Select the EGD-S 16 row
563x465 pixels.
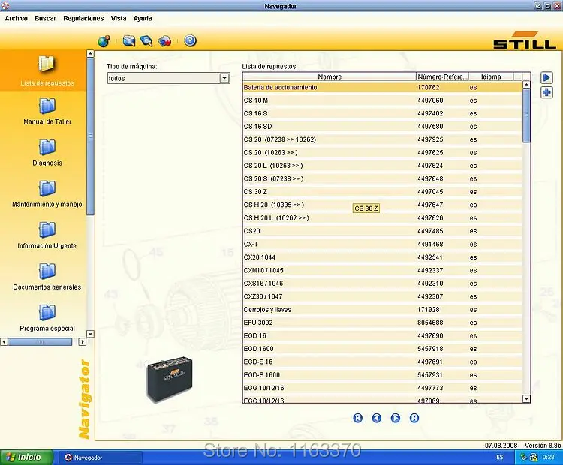pyautogui.click(x=382, y=361)
